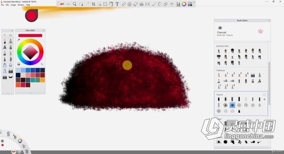This screenshot has height=154, width=284.
Task: Open the Edit menu
Action: coord(7,5)
